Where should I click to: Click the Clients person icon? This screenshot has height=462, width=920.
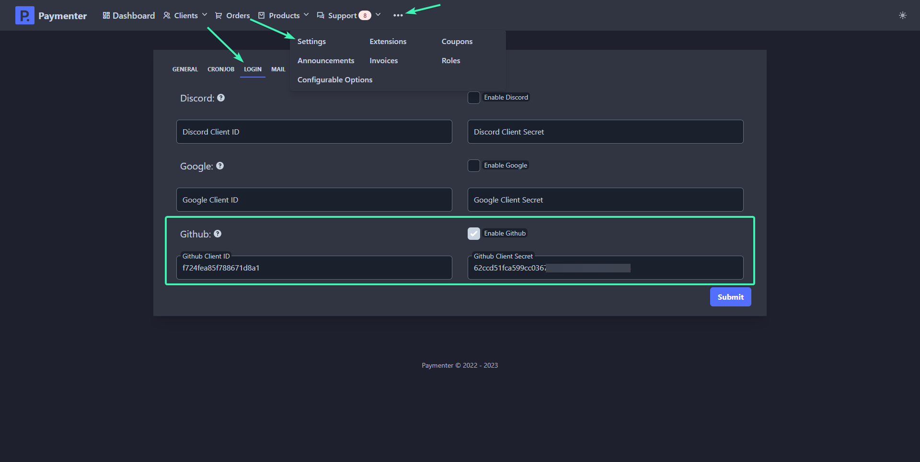pyautogui.click(x=167, y=15)
